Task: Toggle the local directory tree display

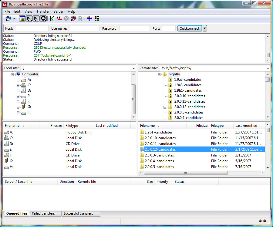Action: coord(29,18)
